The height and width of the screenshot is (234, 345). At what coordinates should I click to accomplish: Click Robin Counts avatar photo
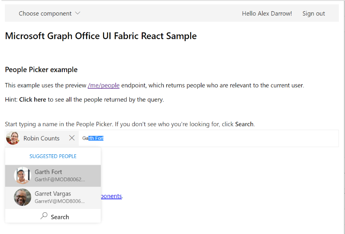[13, 138]
